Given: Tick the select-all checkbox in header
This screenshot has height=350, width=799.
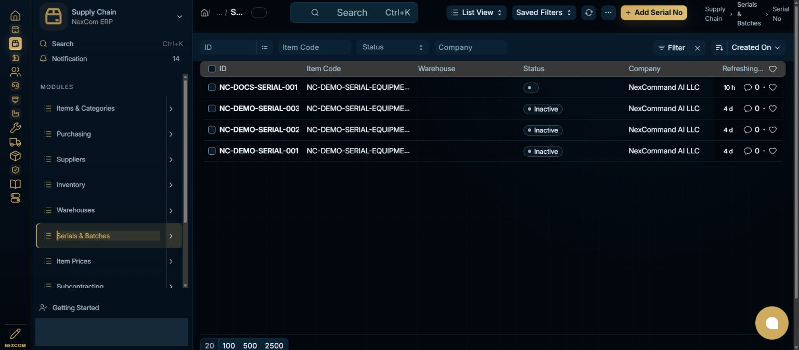Looking at the screenshot, I should [212, 69].
